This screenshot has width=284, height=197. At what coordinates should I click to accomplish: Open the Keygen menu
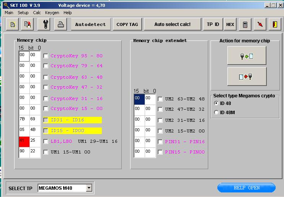[x=52, y=13]
